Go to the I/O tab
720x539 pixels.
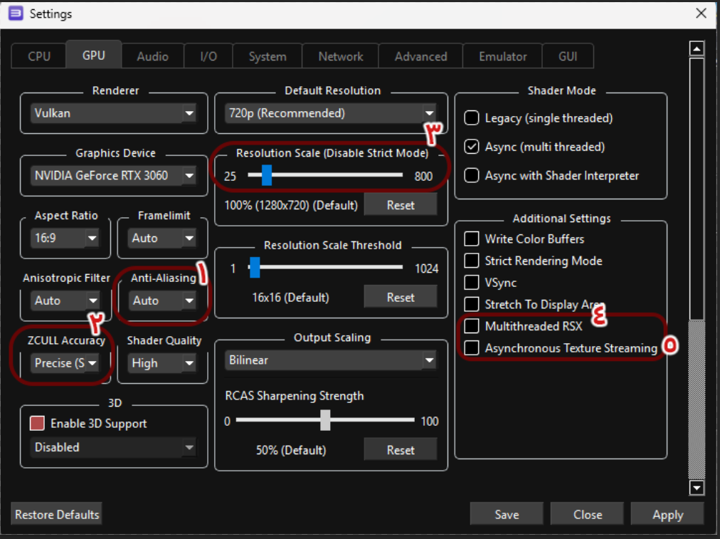208,56
